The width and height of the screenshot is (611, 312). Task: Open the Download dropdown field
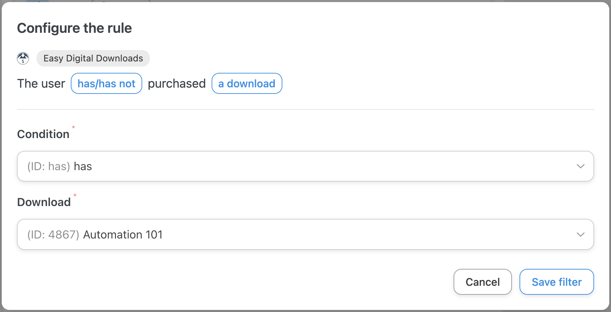pyautogui.click(x=297, y=235)
